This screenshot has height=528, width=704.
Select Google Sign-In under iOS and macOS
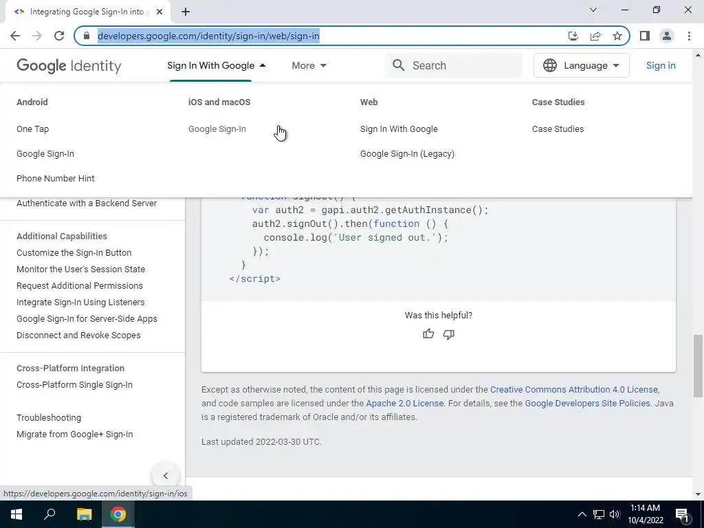(x=217, y=129)
